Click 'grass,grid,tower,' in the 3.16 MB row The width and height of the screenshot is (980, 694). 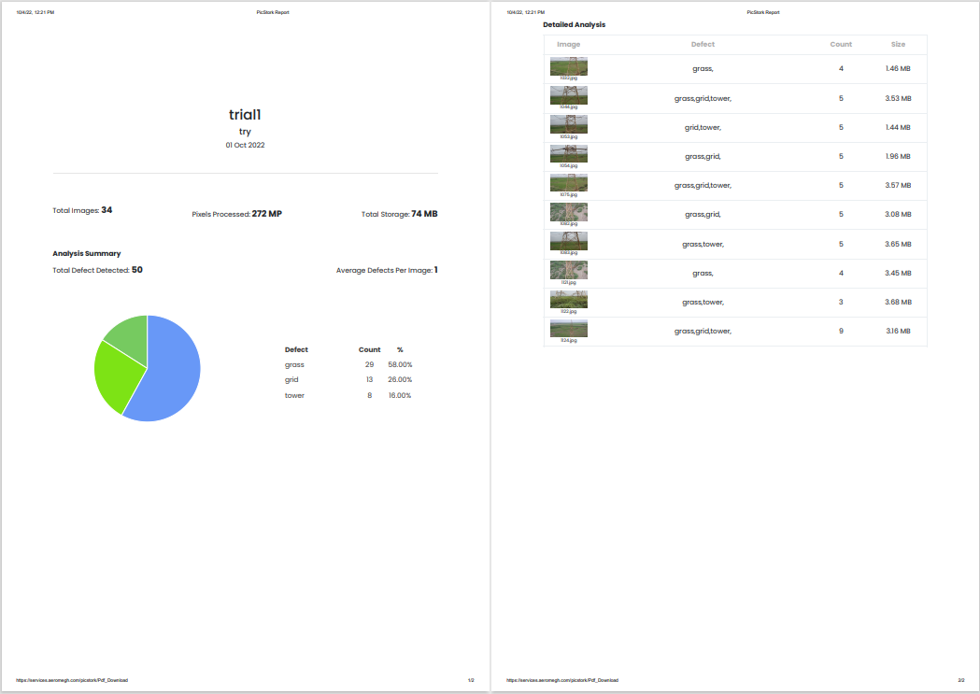click(x=703, y=331)
